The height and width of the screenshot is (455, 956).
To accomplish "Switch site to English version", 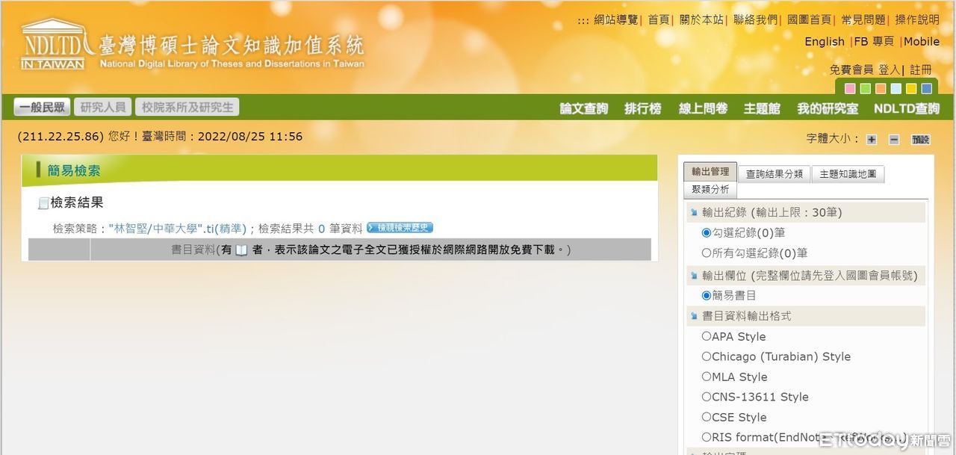I will (824, 42).
